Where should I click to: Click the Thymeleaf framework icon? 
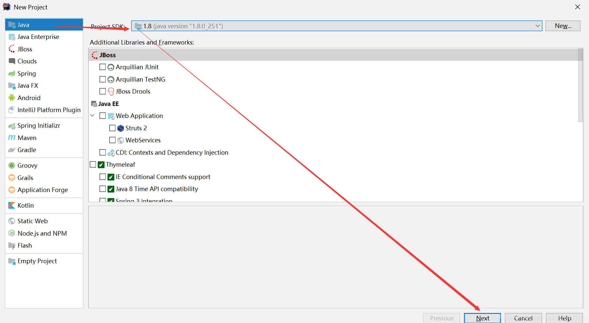(101, 165)
